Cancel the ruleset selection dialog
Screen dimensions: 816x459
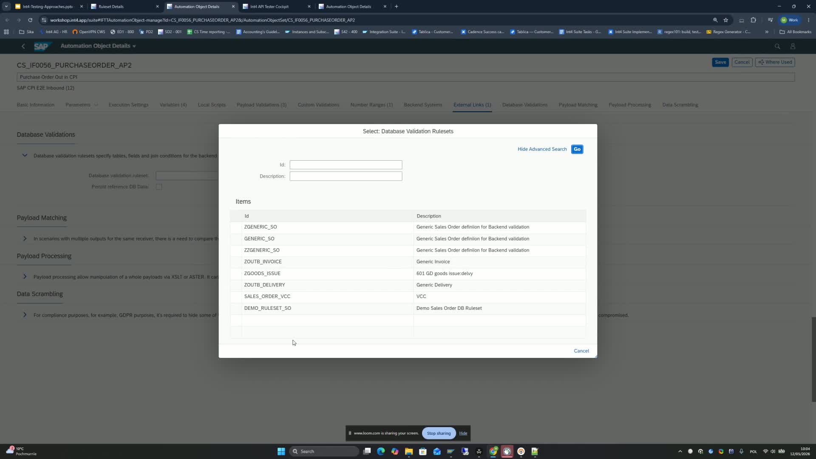point(581,351)
